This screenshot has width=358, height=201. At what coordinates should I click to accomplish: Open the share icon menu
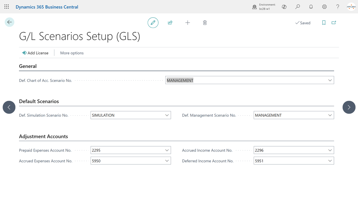tap(170, 23)
